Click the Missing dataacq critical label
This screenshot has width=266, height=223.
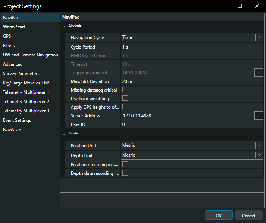click(94, 90)
